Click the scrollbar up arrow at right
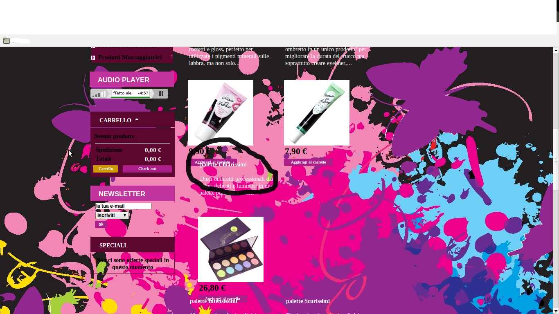 [556, 50]
